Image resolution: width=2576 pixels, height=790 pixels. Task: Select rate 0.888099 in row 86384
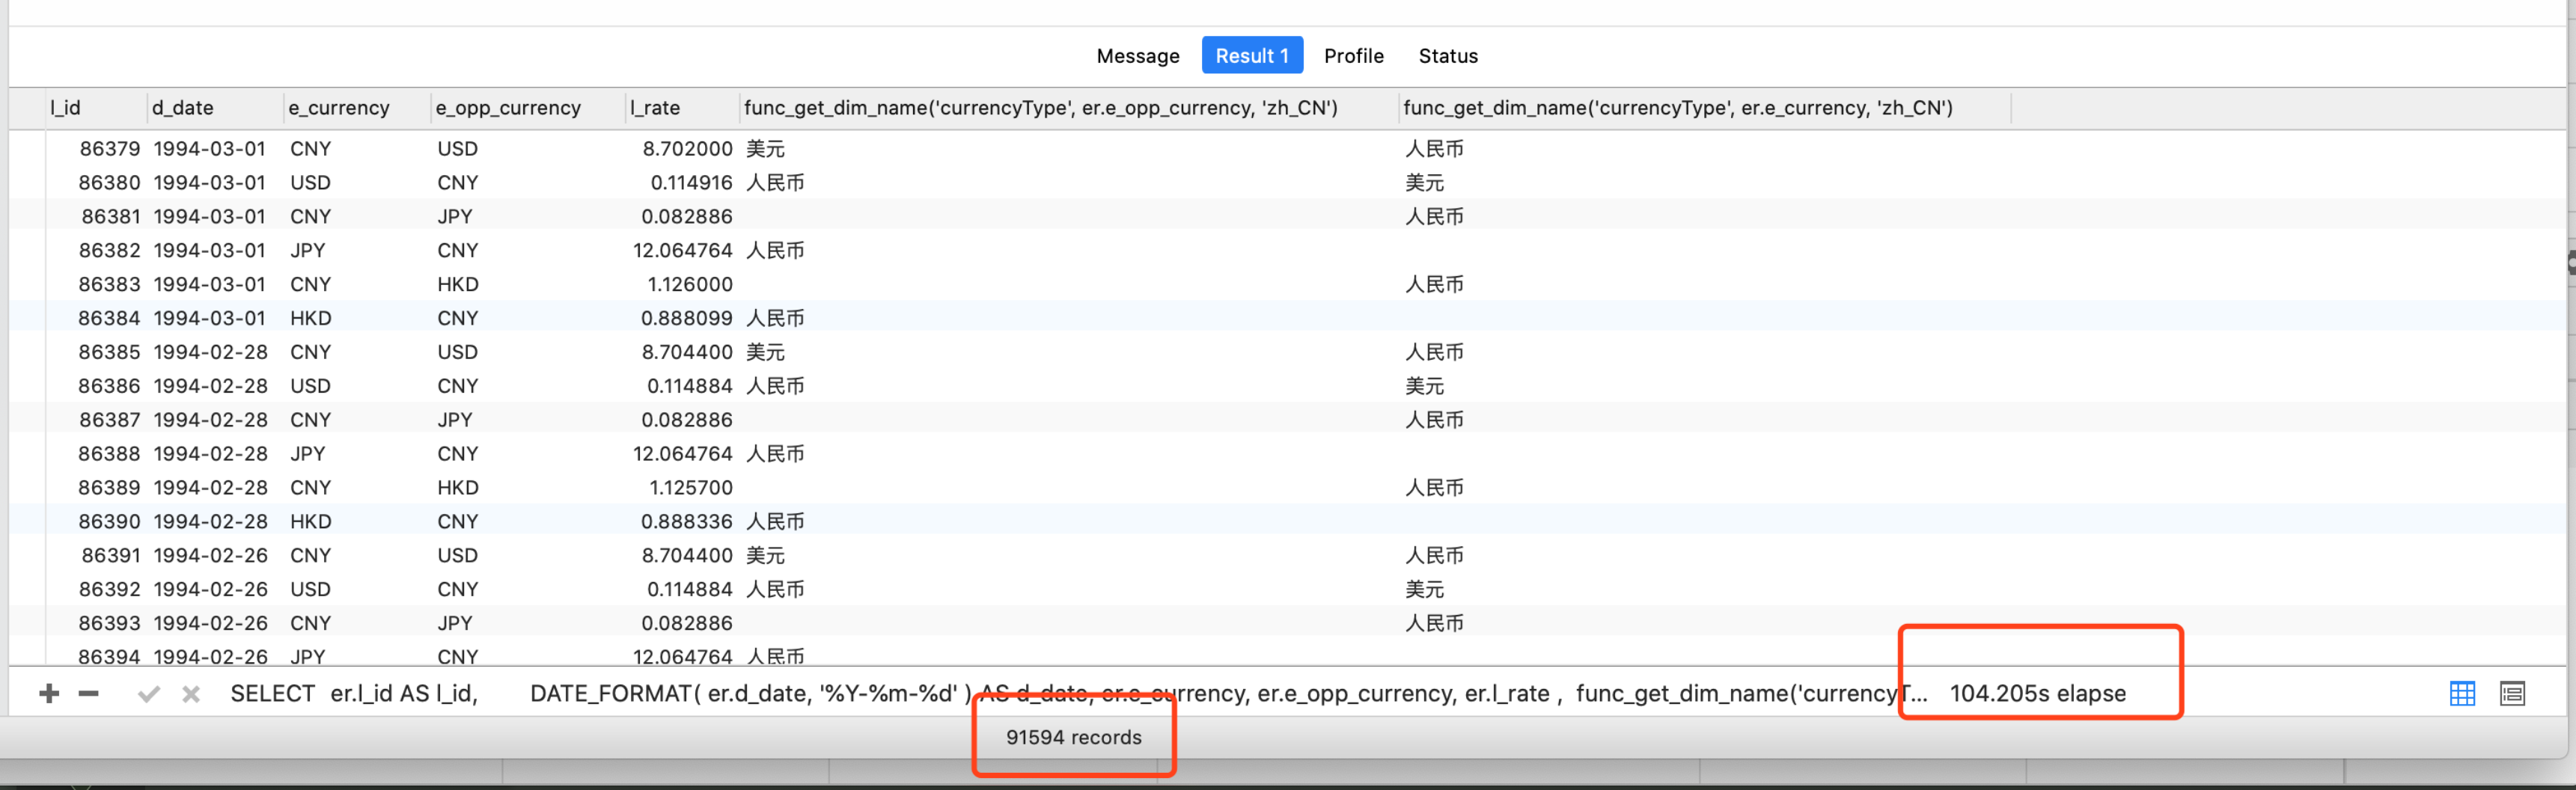[687, 319]
